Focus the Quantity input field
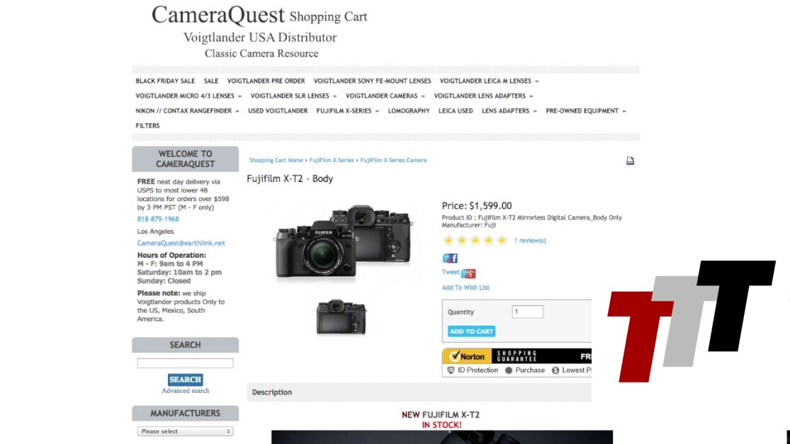790x444 pixels. coord(528,312)
